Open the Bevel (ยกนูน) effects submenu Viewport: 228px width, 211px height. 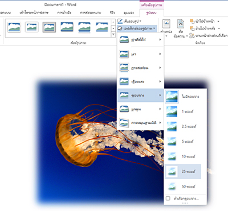click(140, 109)
